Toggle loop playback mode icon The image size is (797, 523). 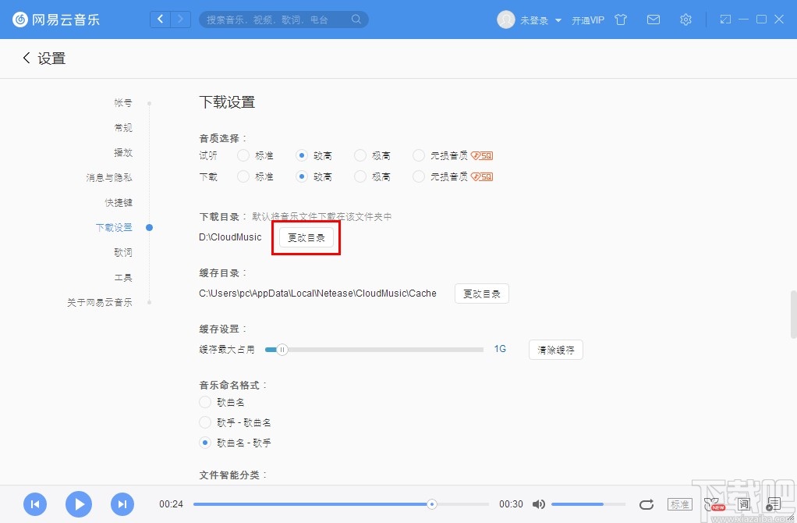[646, 504]
